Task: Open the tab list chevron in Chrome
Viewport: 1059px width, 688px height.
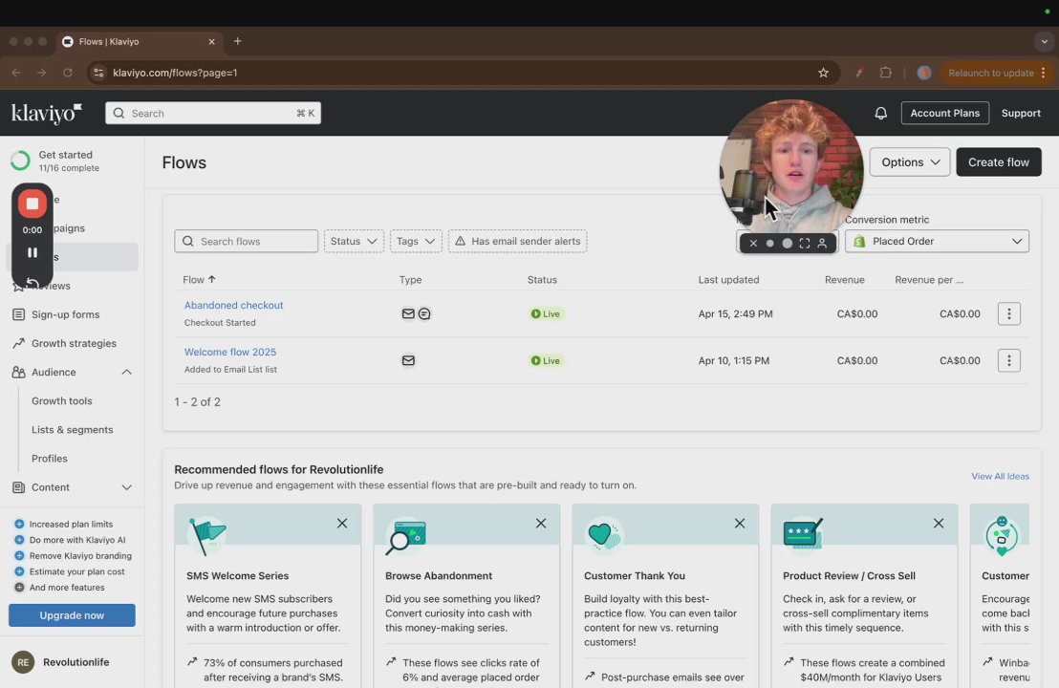Action: tap(1044, 41)
